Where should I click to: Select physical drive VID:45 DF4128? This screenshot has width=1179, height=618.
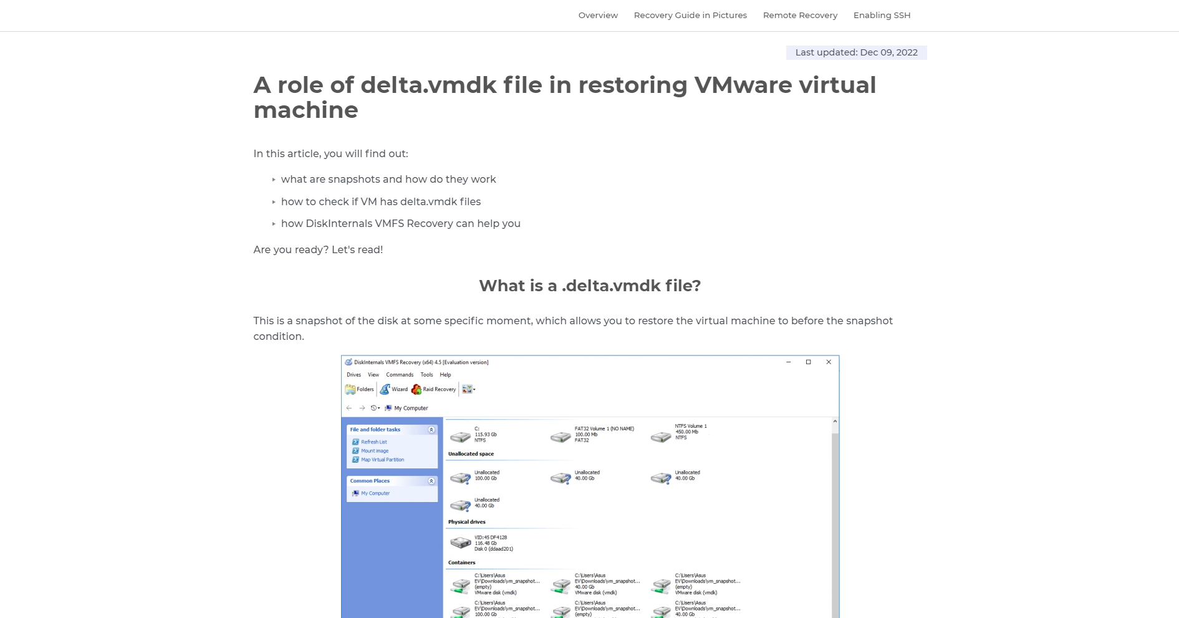(481, 543)
